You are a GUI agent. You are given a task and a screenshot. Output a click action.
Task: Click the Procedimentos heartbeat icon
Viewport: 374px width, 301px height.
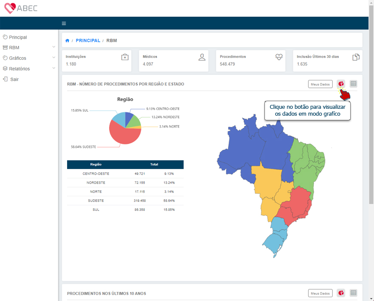tap(279, 57)
